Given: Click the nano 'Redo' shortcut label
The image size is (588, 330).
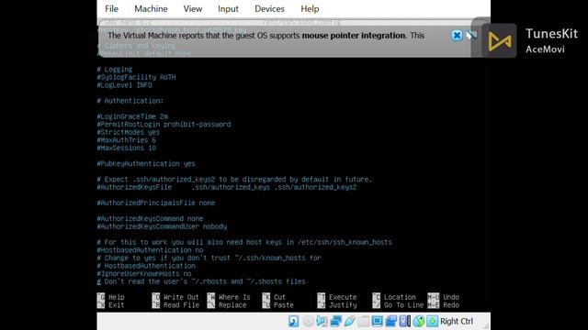Looking at the screenshot, I should pyautogui.click(x=451, y=305).
